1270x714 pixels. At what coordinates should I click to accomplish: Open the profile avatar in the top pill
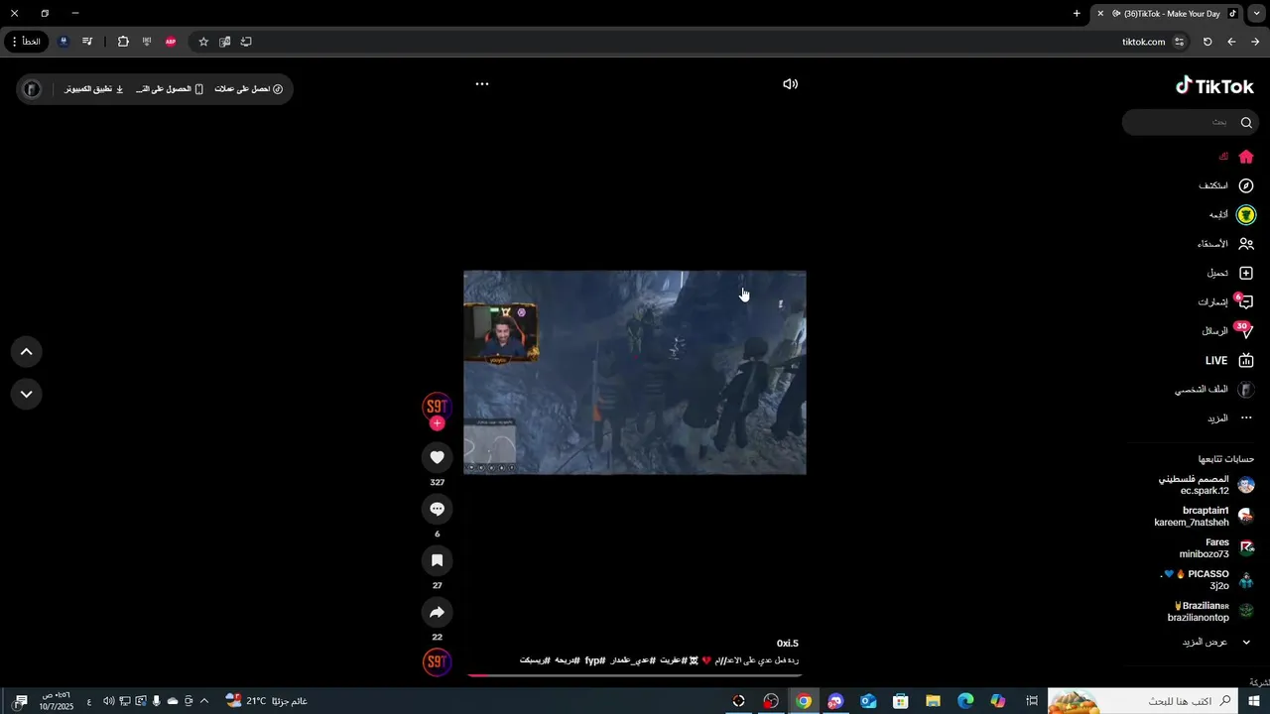click(x=32, y=89)
